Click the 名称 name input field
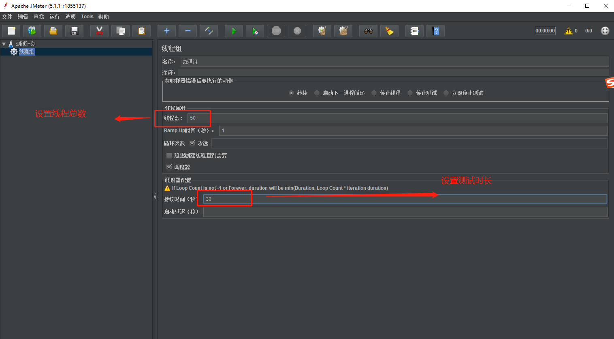Viewport: 614px width, 339px height. 394,62
